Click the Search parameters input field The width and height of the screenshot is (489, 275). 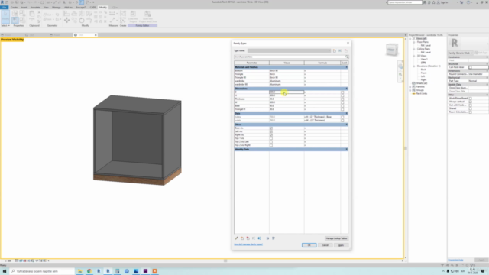[x=290, y=57]
